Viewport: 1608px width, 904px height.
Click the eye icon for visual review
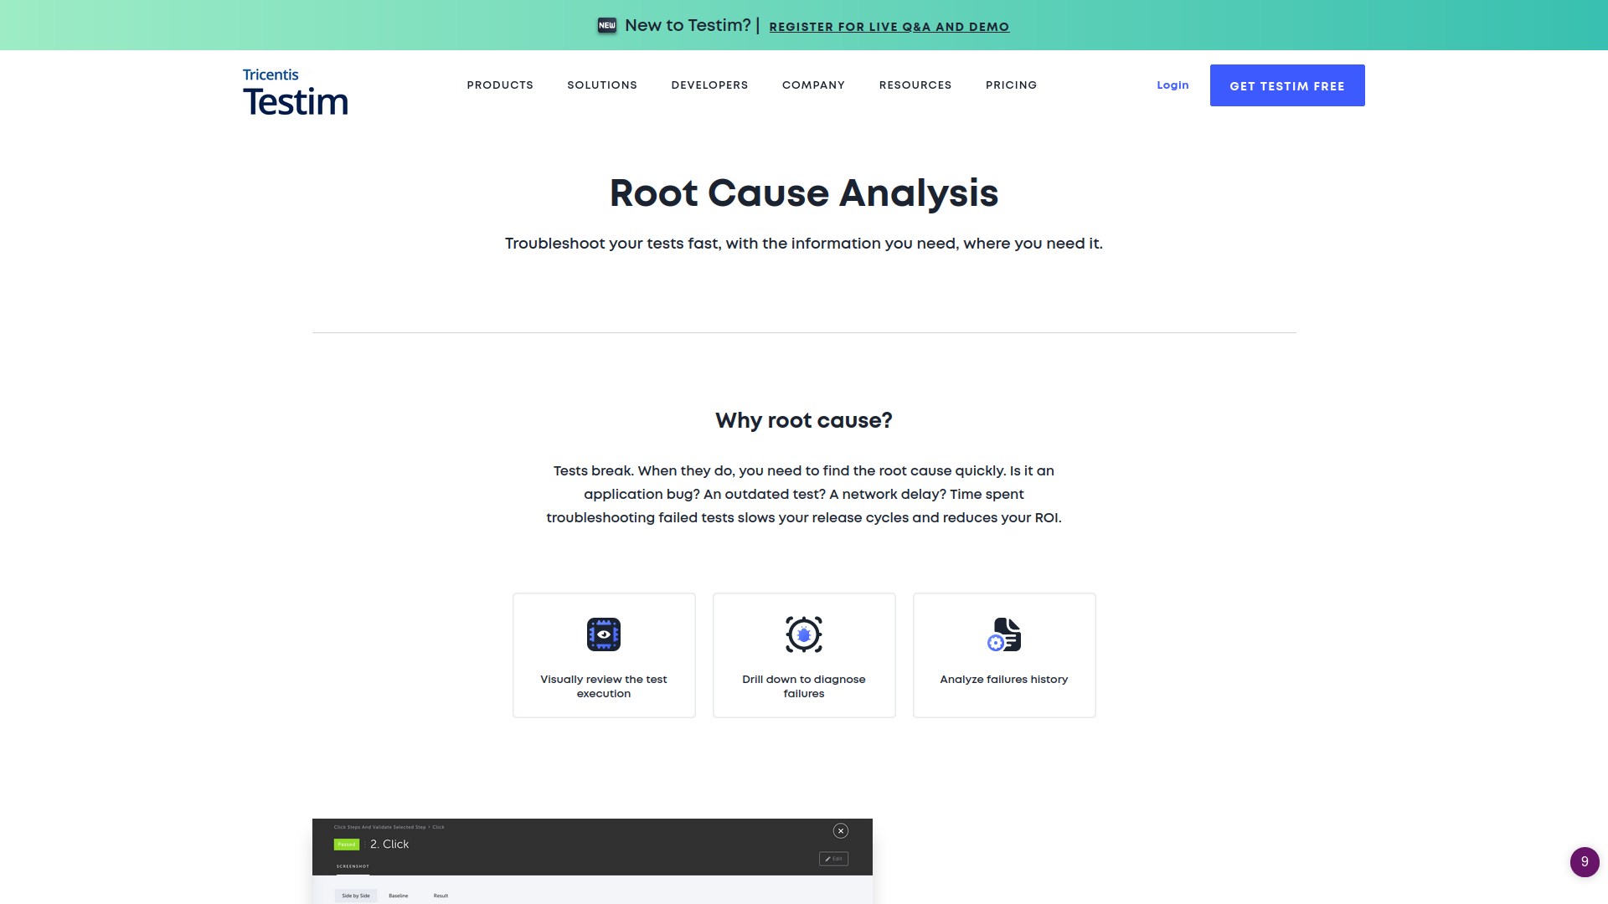coord(603,634)
